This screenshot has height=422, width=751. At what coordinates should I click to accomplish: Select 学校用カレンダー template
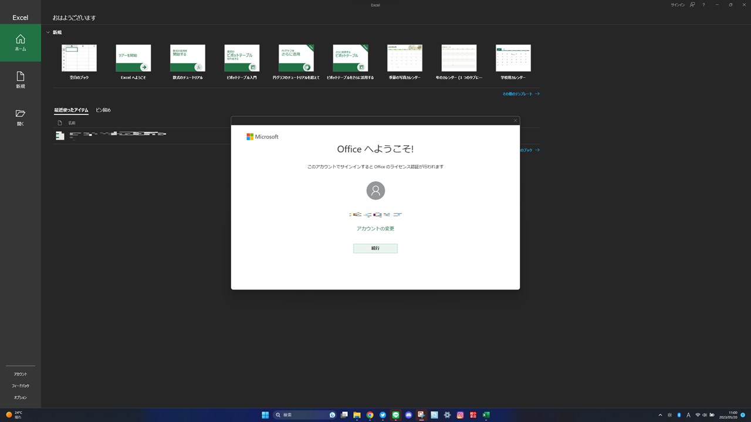[513, 62]
